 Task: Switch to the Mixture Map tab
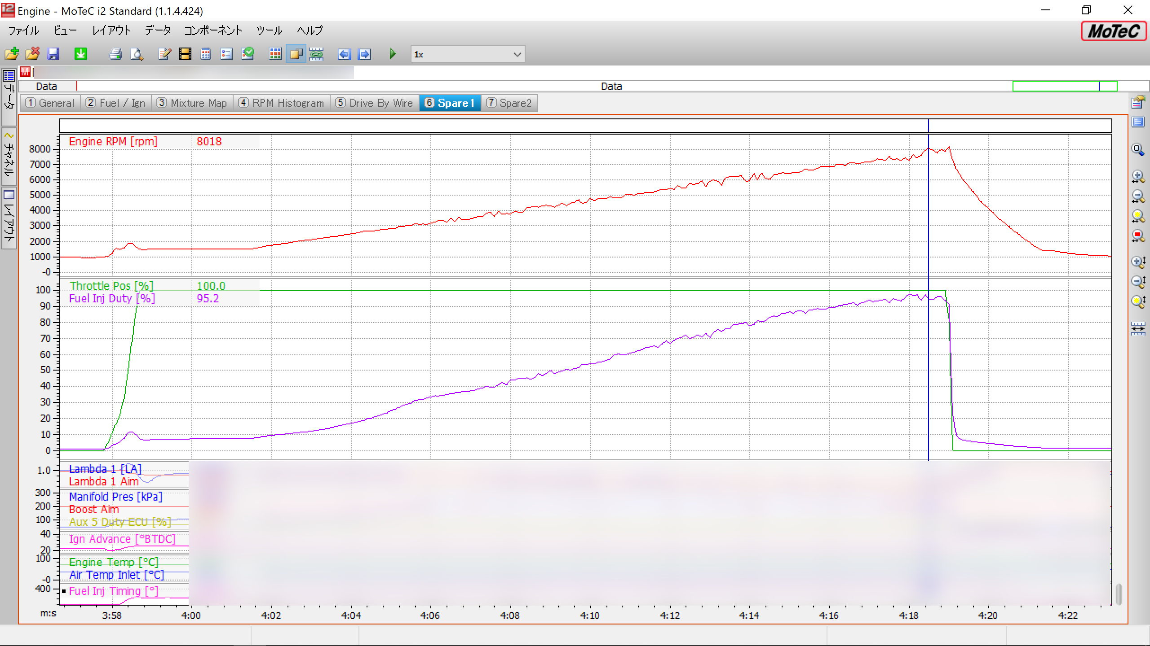pos(192,103)
